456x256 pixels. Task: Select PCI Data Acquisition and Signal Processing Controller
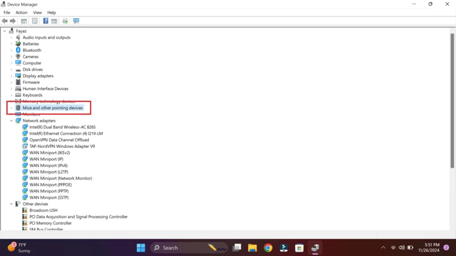click(x=78, y=217)
